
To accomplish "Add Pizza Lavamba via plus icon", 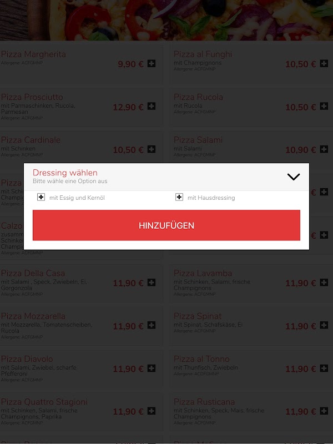I will tap(324, 282).
